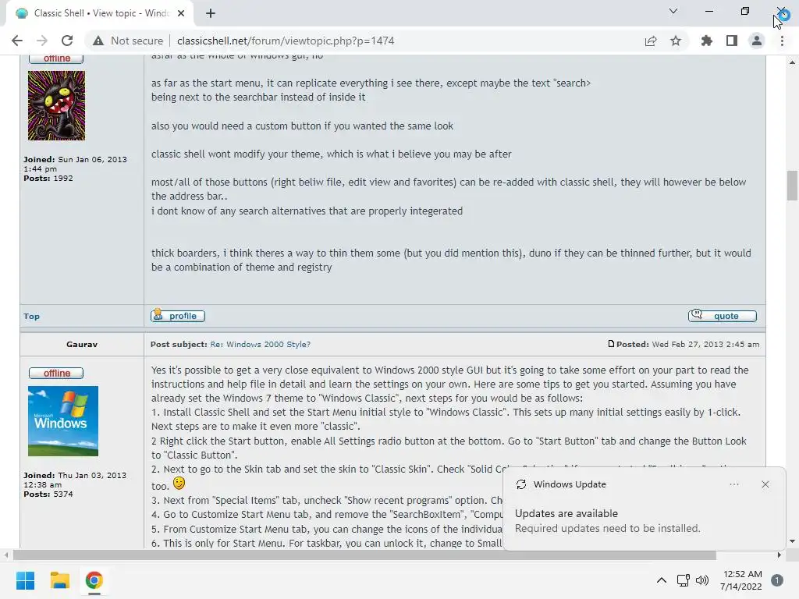Open the notification center badge

tap(777, 580)
